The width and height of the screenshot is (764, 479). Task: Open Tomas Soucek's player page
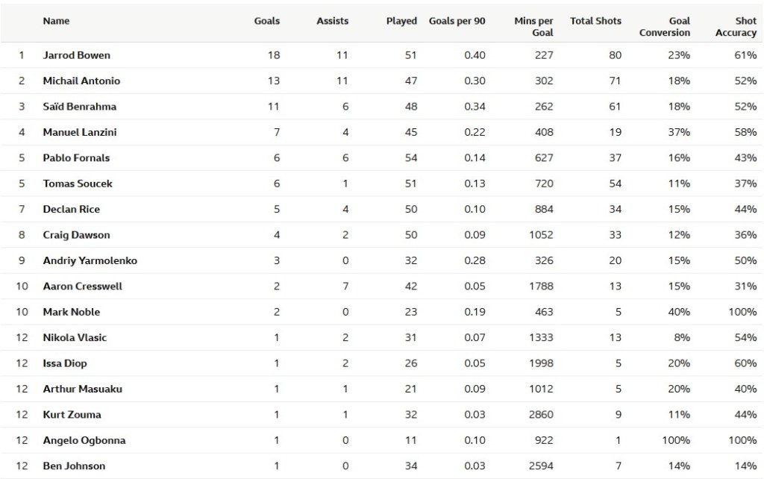[78, 184]
